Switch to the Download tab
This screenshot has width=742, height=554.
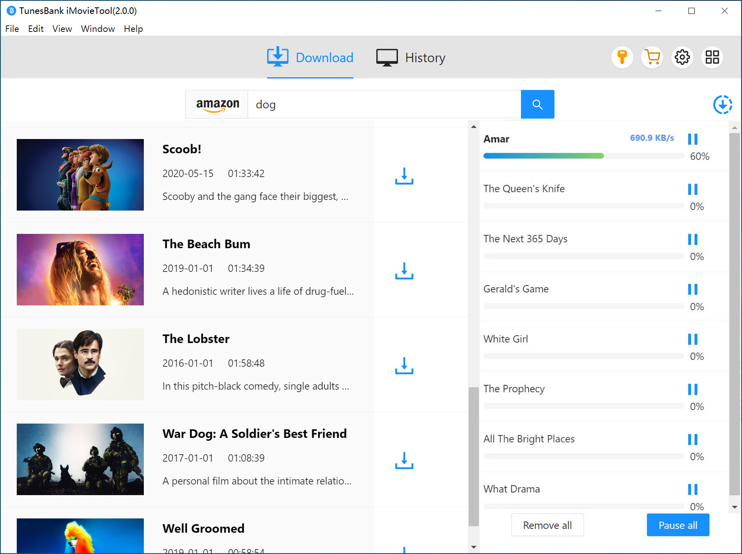click(310, 58)
